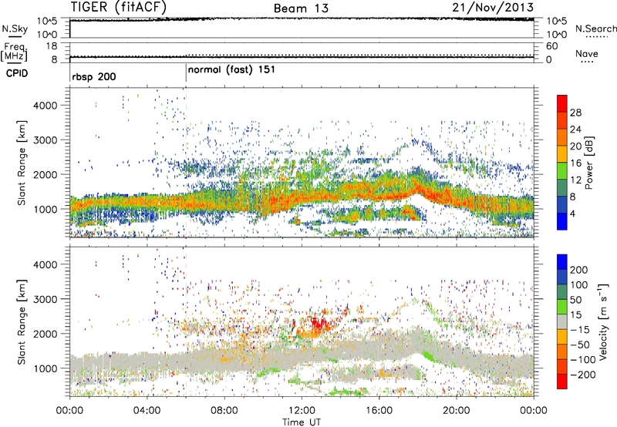Click the 'Beam 13' label
This screenshot has width=617, height=427.
tap(301, 8)
